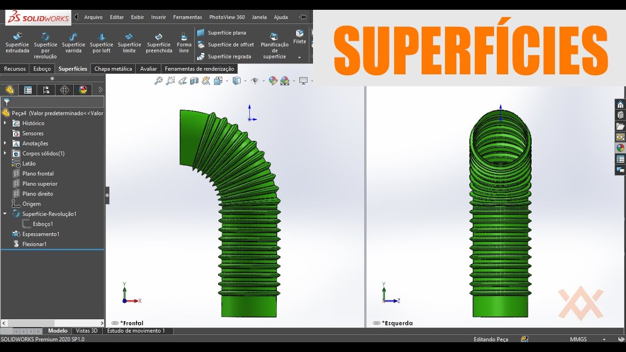Choose the Superfície de offset command
The height and width of the screenshot is (352, 626).
[x=225, y=44]
